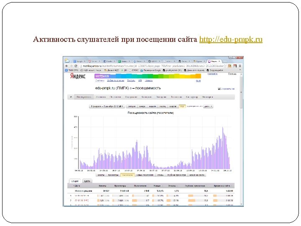Focus the metrika.yandex.ru address bar
The width and height of the screenshot is (301, 226).
click(153, 66)
